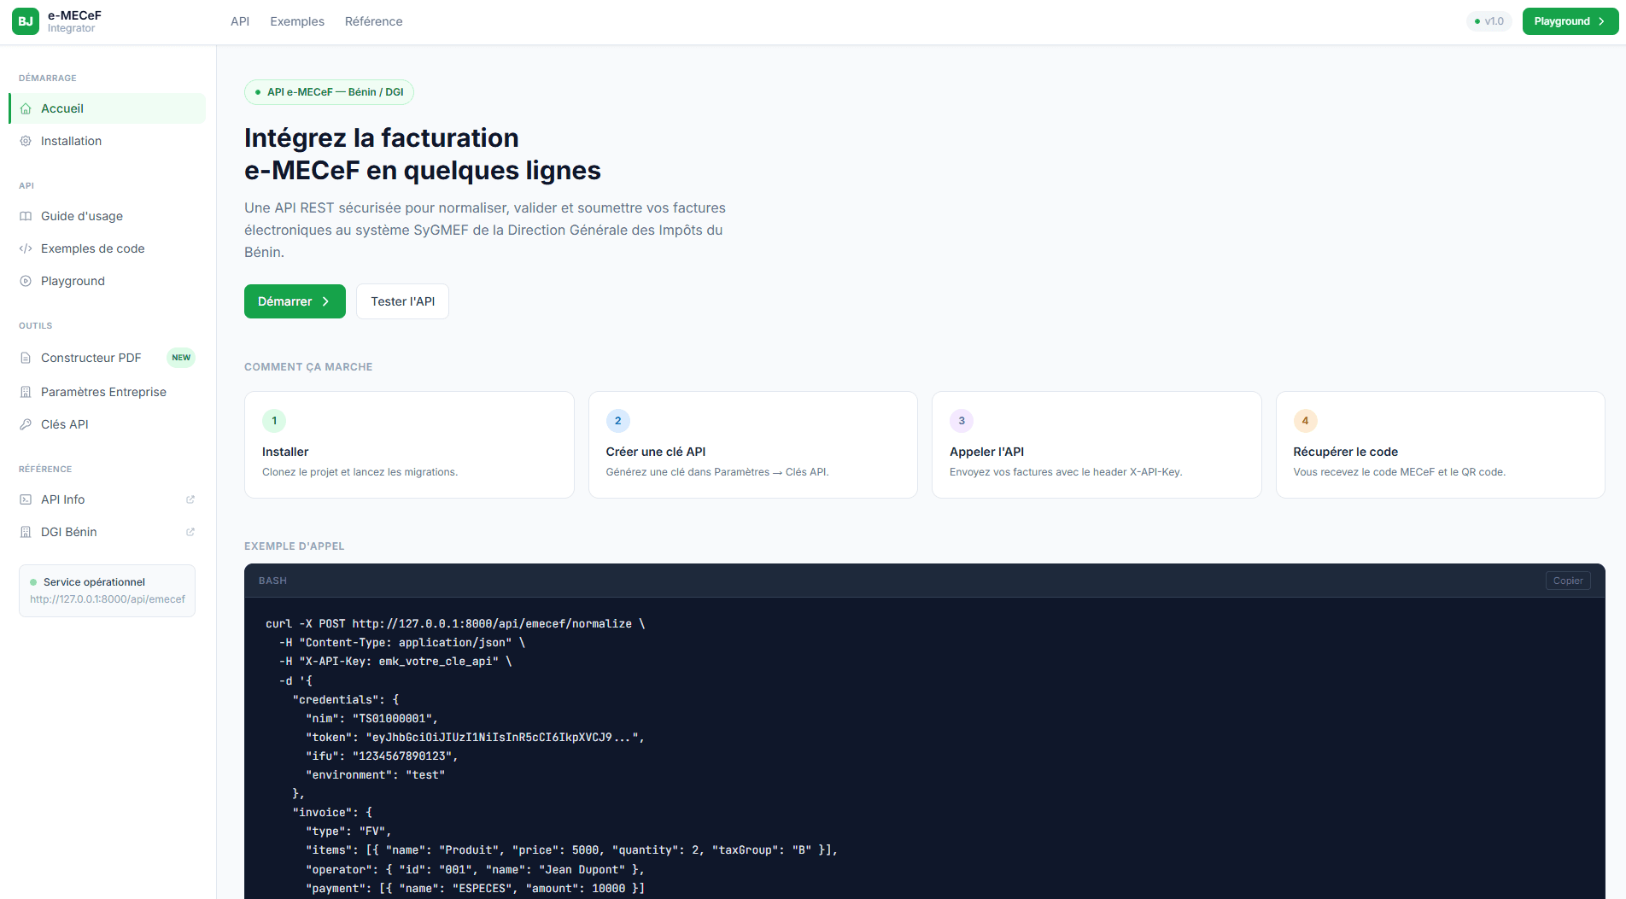The image size is (1626, 899).
Task: Click the step 1 number badge on Installer card
Action: point(274,421)
